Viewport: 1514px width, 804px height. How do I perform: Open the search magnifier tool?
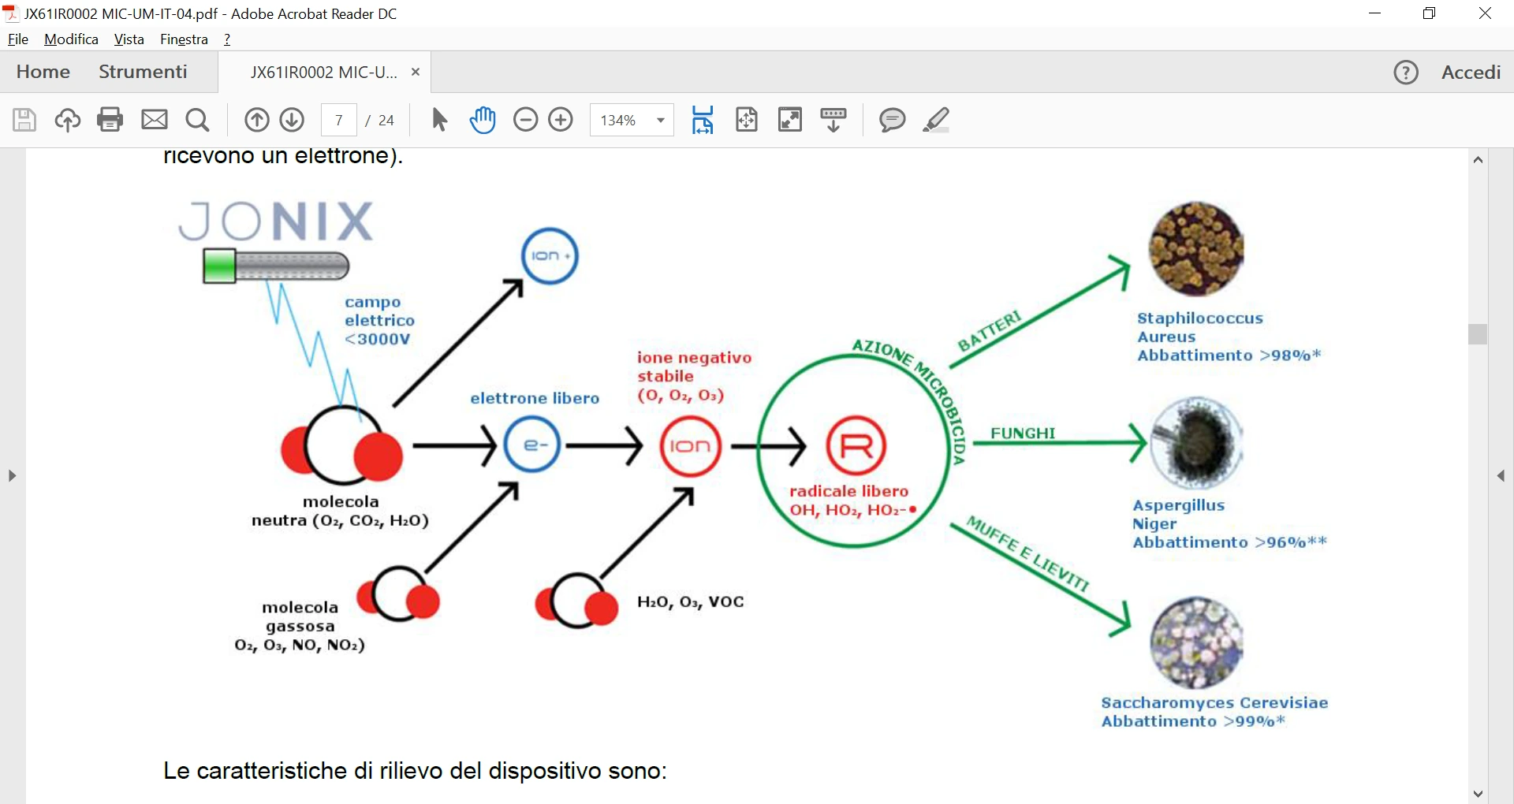[x=198, y=120]
